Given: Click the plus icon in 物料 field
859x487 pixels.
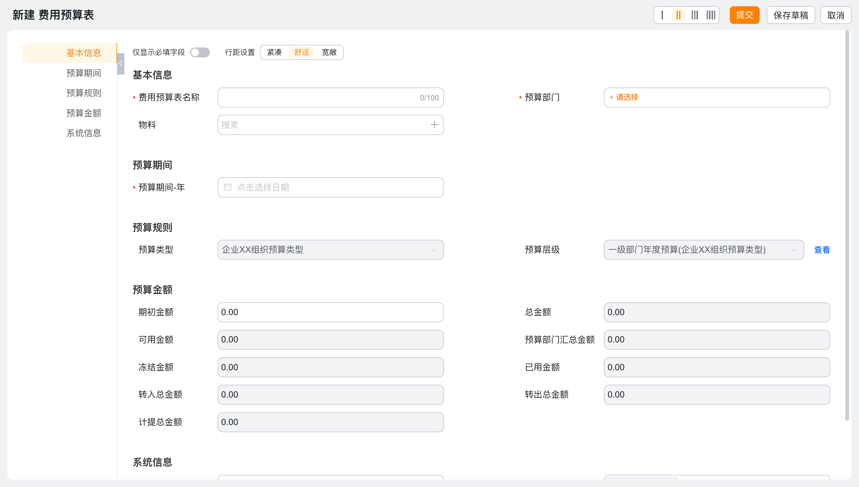Looking at the screenshot, I should pos(434,125).
